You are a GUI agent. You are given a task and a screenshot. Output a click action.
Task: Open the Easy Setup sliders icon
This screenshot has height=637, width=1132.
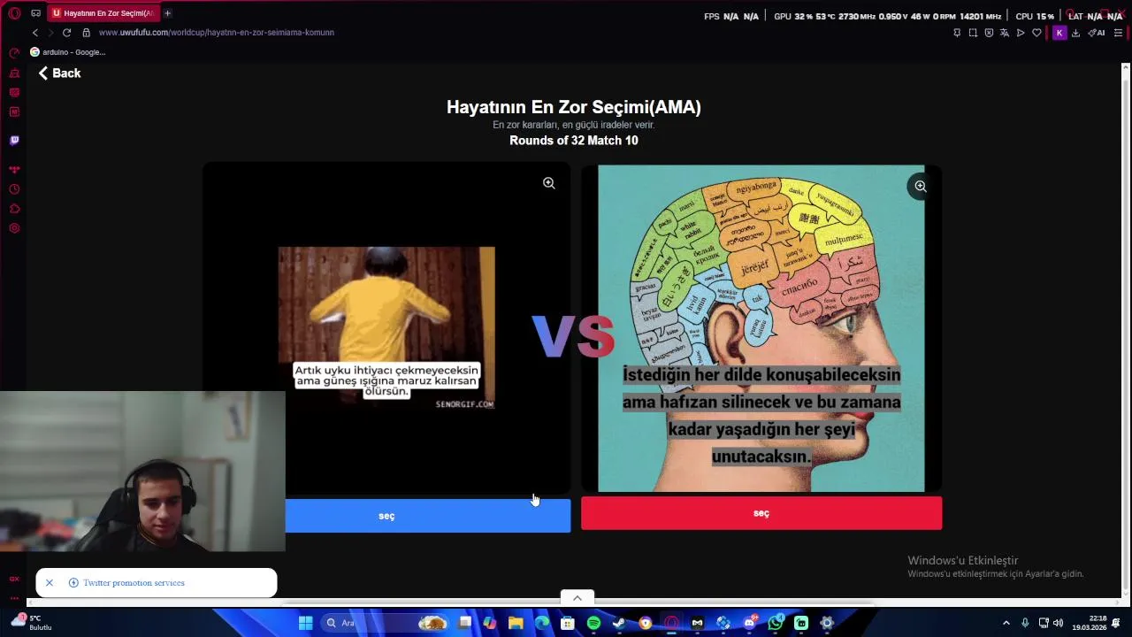pyautogui.click(x=1118, y=33)
